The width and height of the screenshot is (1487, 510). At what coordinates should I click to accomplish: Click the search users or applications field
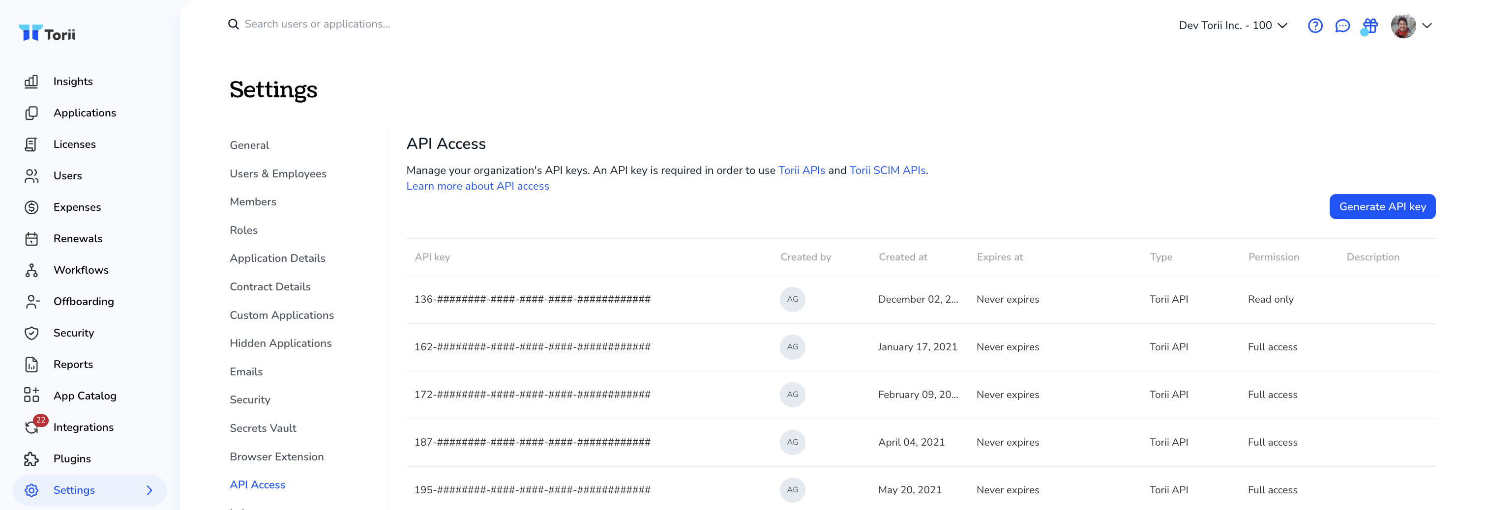pos(318,24)
